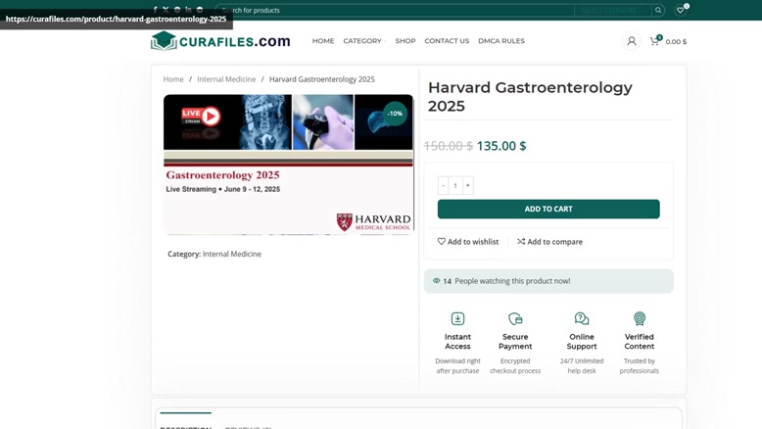The width and height of the screenshot is (762, 429).
Task: Follow the Home breadcrumb link
Action: coord(173,79)
